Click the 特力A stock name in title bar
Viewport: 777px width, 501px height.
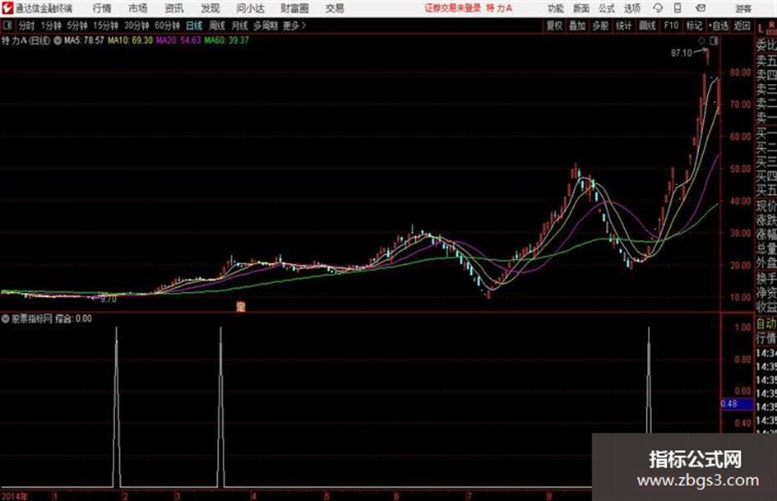(499, 8)
